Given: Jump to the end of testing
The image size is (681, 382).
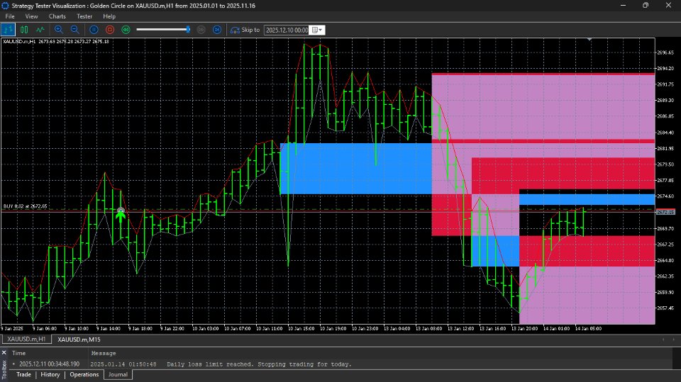Looking at the screenshot, I should (x=217, y=30).
